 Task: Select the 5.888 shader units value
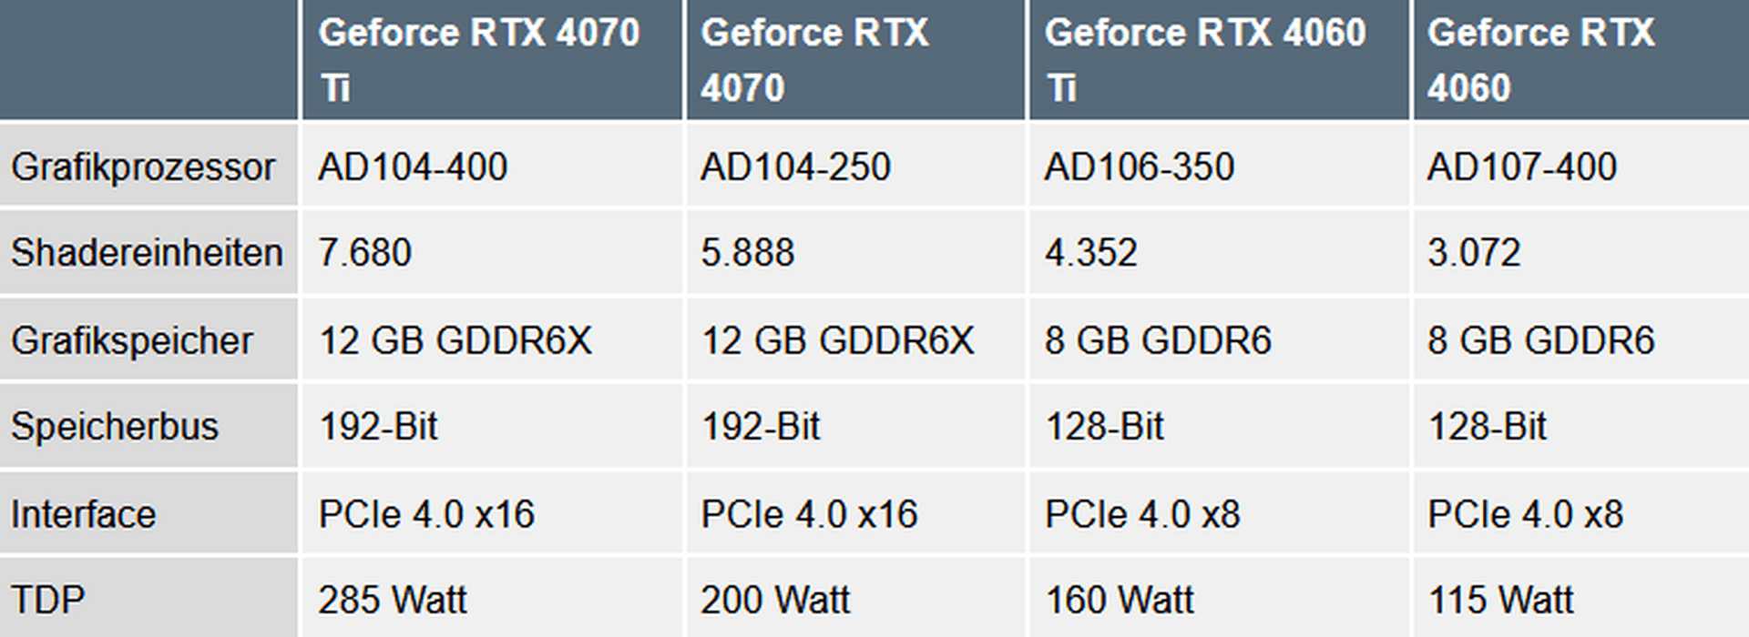tap(747, 253)
